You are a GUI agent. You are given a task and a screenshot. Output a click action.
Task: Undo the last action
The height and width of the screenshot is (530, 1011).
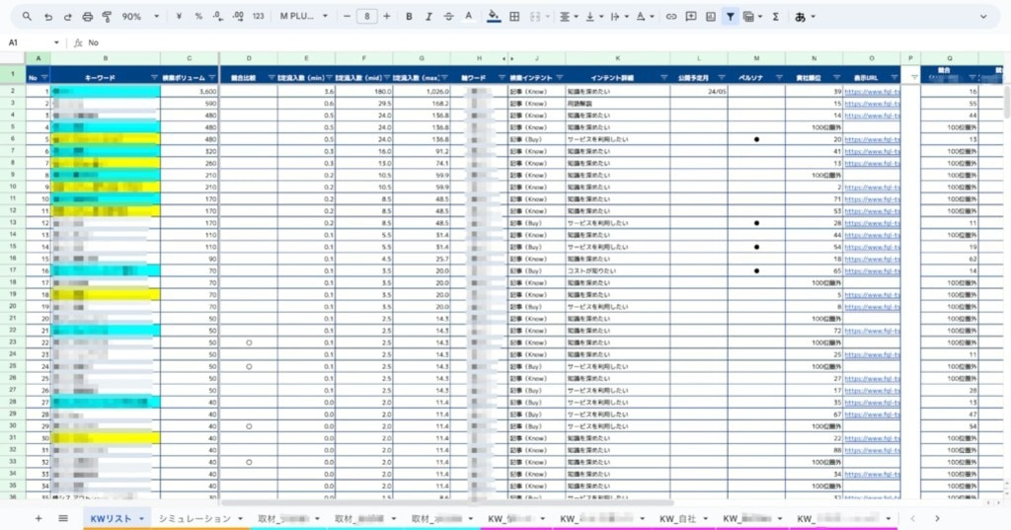click(x=47, y=17)
